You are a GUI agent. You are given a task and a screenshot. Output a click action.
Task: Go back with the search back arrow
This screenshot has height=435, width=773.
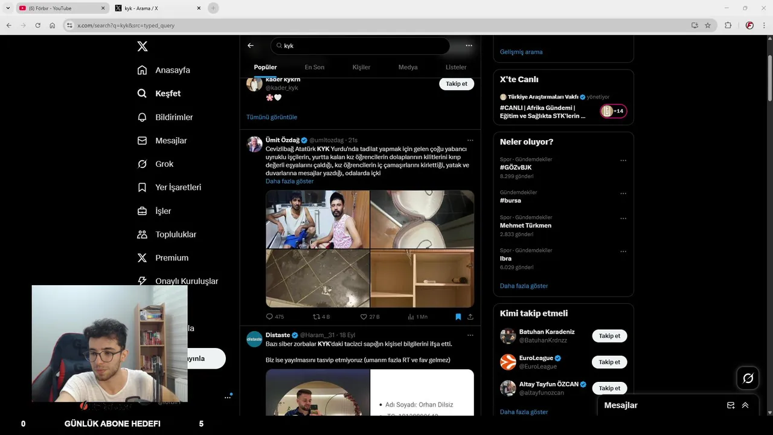251,45
